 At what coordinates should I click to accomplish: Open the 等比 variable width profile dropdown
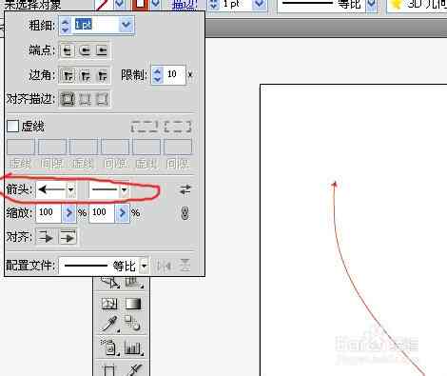[372, 5]
